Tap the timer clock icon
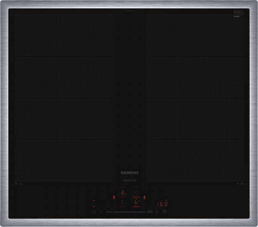 pos(164,212)
